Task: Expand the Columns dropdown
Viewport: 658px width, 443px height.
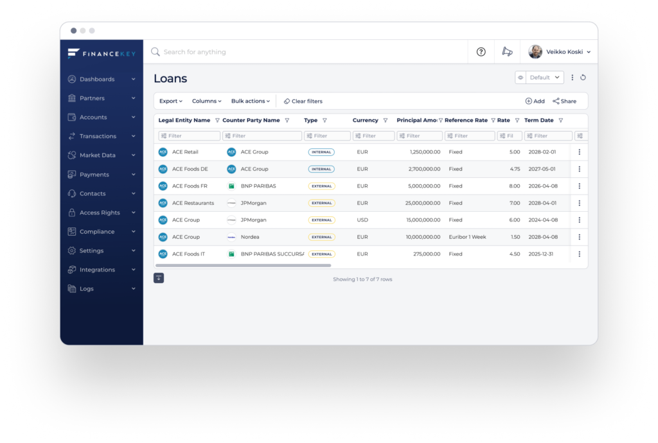Action: click(x=206, y=101)
